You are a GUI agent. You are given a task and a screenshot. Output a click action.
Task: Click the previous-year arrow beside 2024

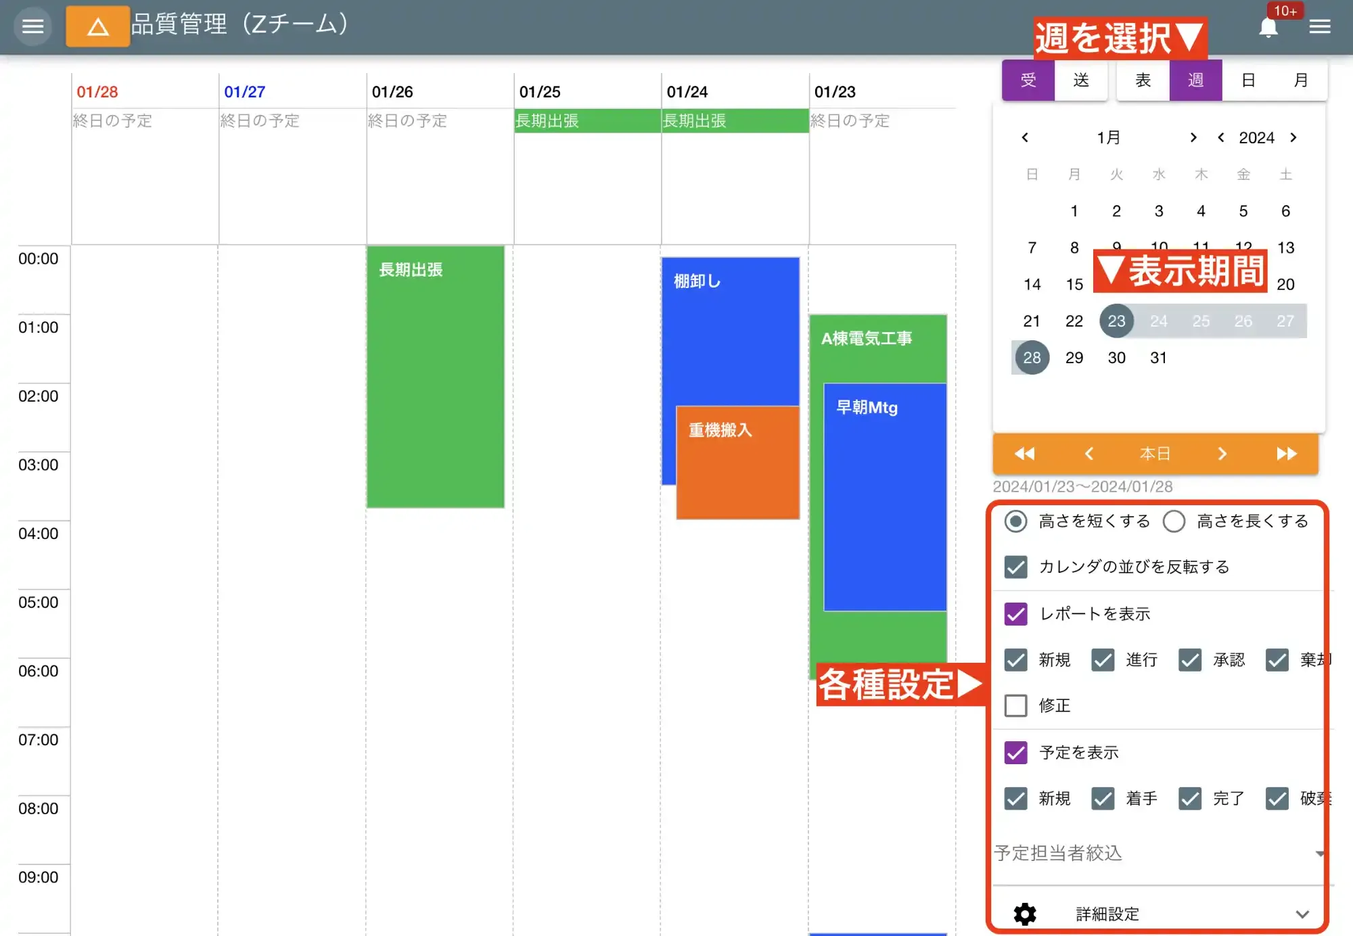[x=1221, y=137]
